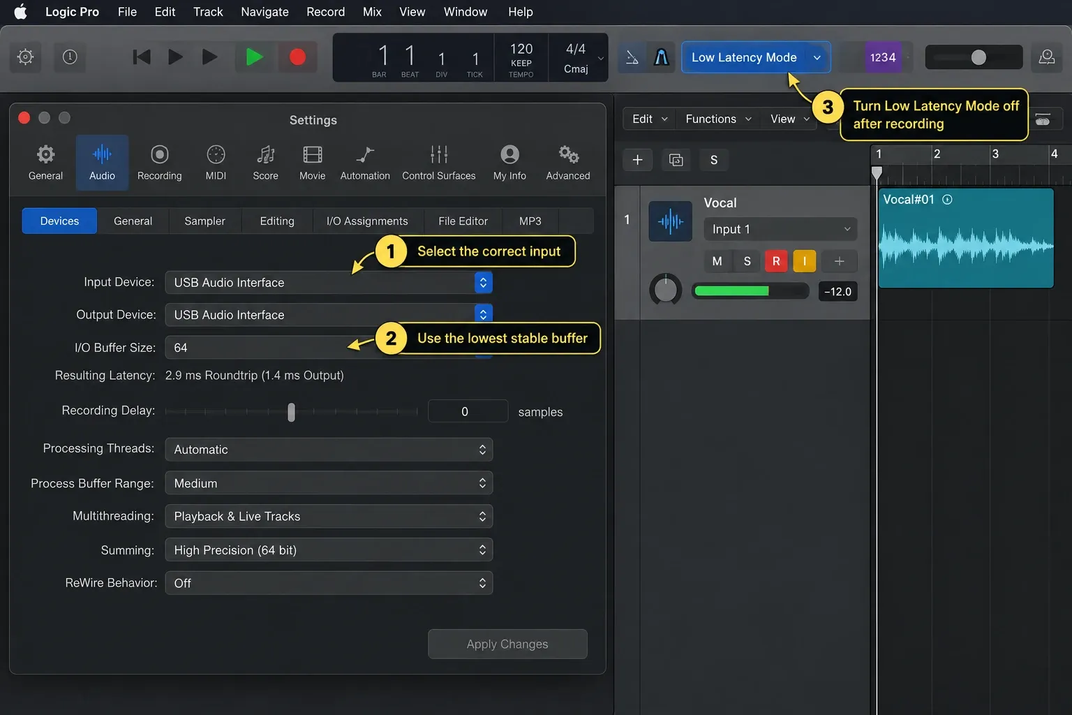Open the Movie settings pane
1072x715 pixels.
tap(312, 163)
